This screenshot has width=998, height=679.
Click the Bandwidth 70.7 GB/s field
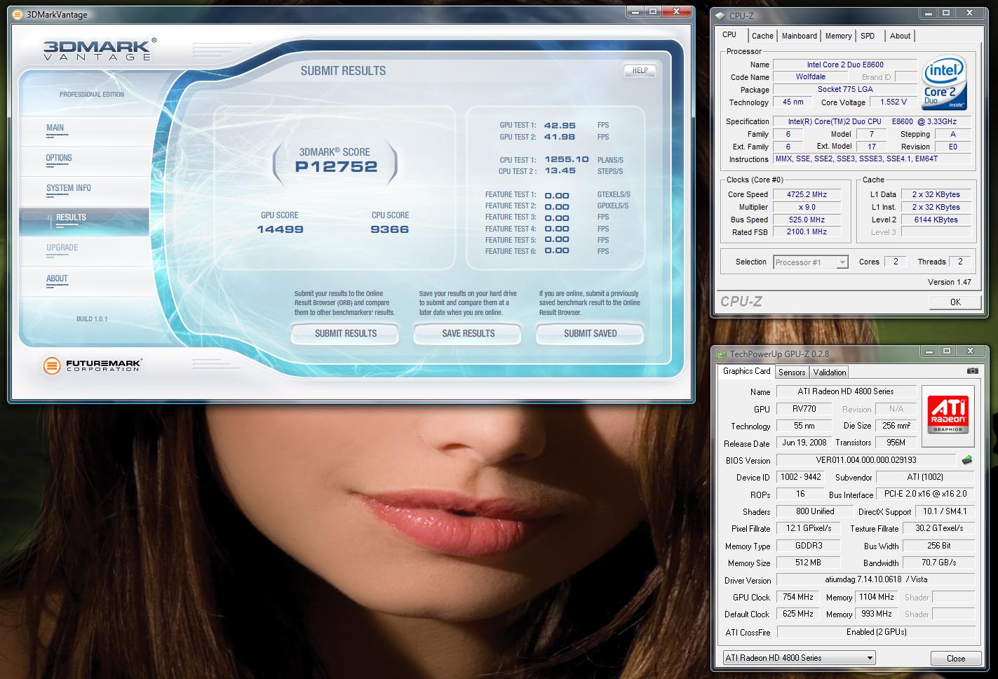tap(938, 563)
